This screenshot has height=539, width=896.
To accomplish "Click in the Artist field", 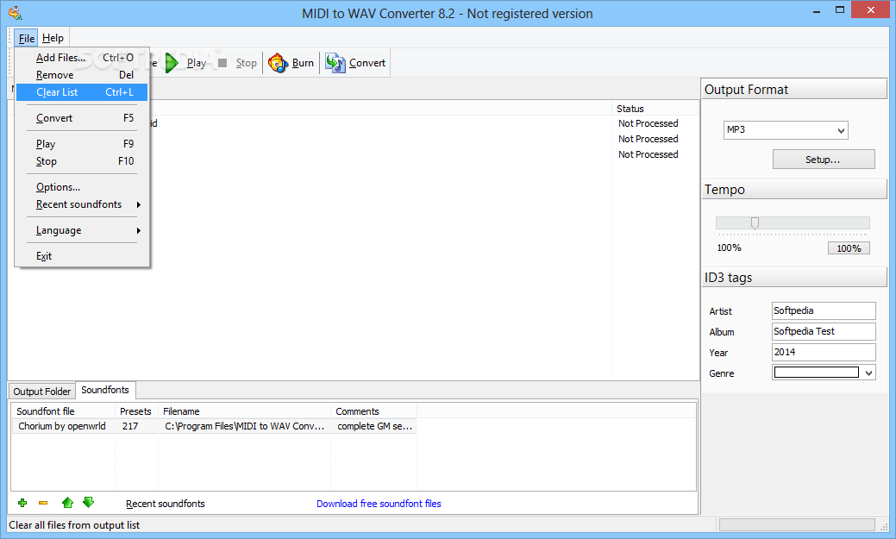I will (824, 311).
